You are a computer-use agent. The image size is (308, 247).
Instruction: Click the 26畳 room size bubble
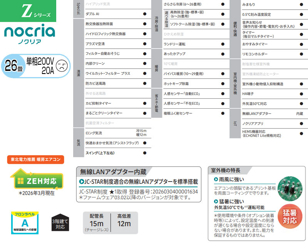pyautogui.click(x=13, y=66)
